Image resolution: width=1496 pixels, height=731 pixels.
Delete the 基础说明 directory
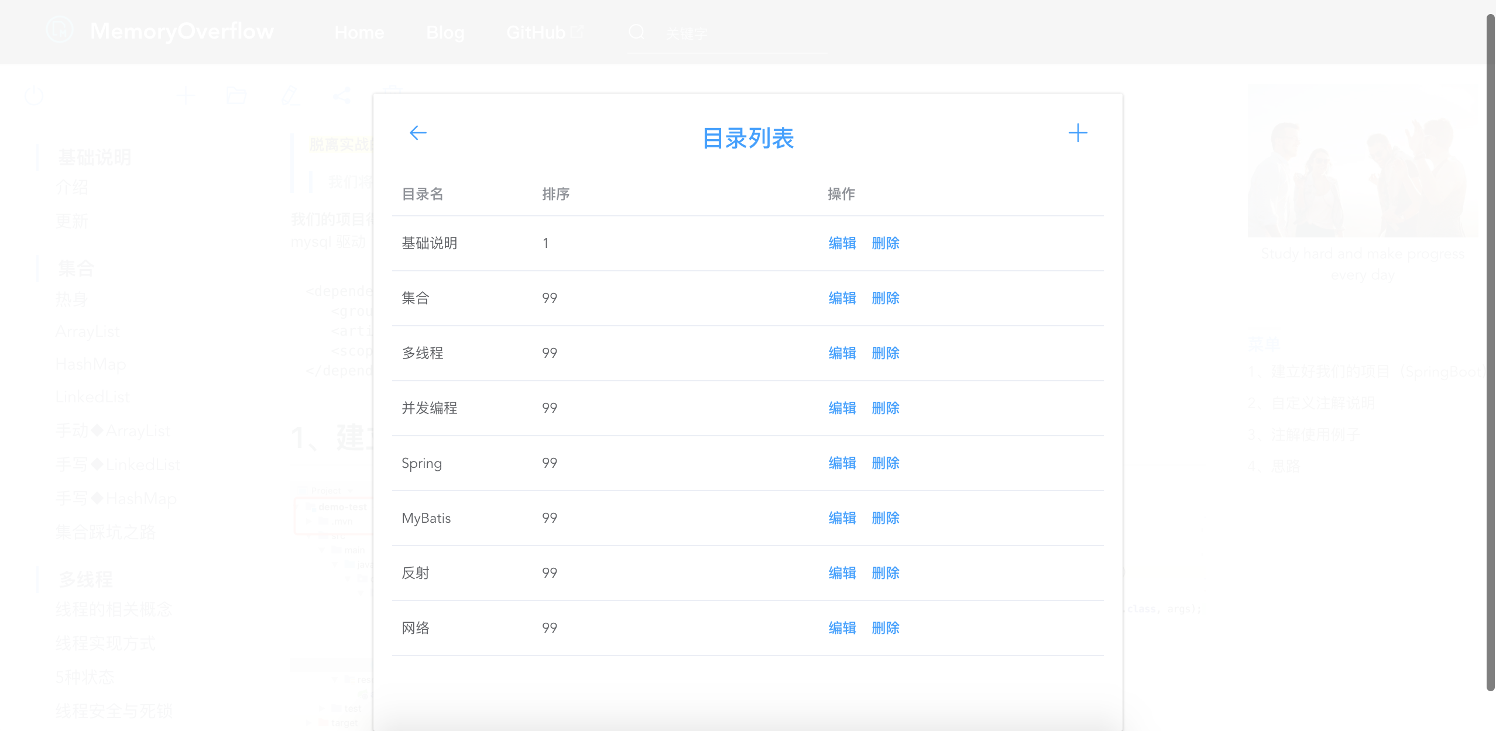pyautogui.click(x=886, y=243)
